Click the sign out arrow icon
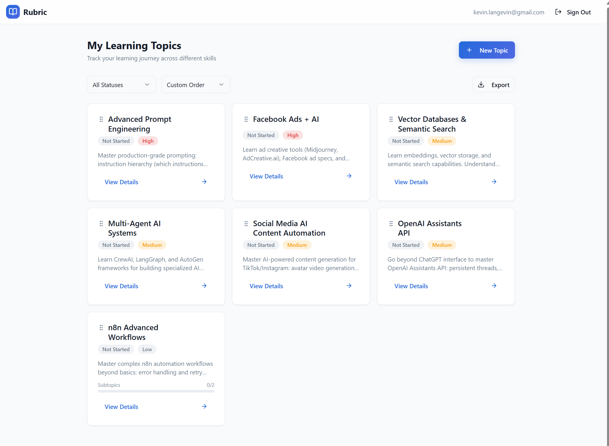Screen dimensions: 609x446 coord(558,12)
